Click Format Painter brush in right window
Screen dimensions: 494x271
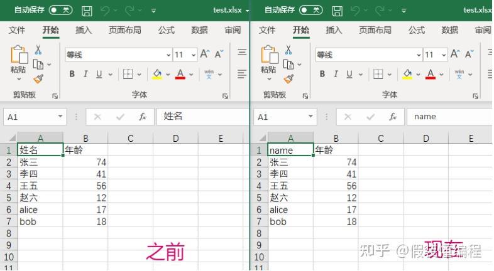pos(288,78)
